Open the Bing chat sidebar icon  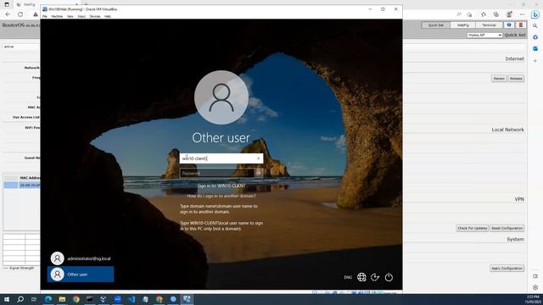[x=535, y=14]
